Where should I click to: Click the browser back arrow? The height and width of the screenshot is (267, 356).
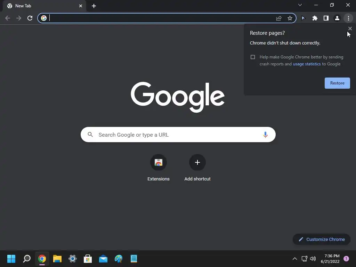pos(8,18)
